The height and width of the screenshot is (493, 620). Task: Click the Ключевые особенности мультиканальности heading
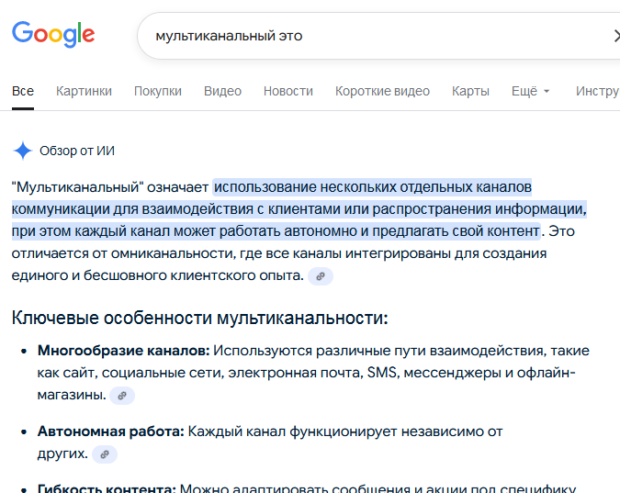click(199, 318)
